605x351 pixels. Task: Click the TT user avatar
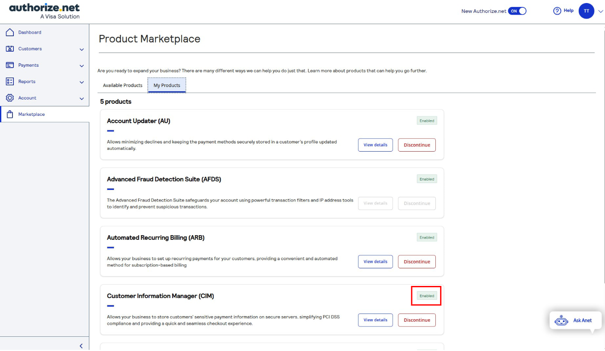[586, 11]
